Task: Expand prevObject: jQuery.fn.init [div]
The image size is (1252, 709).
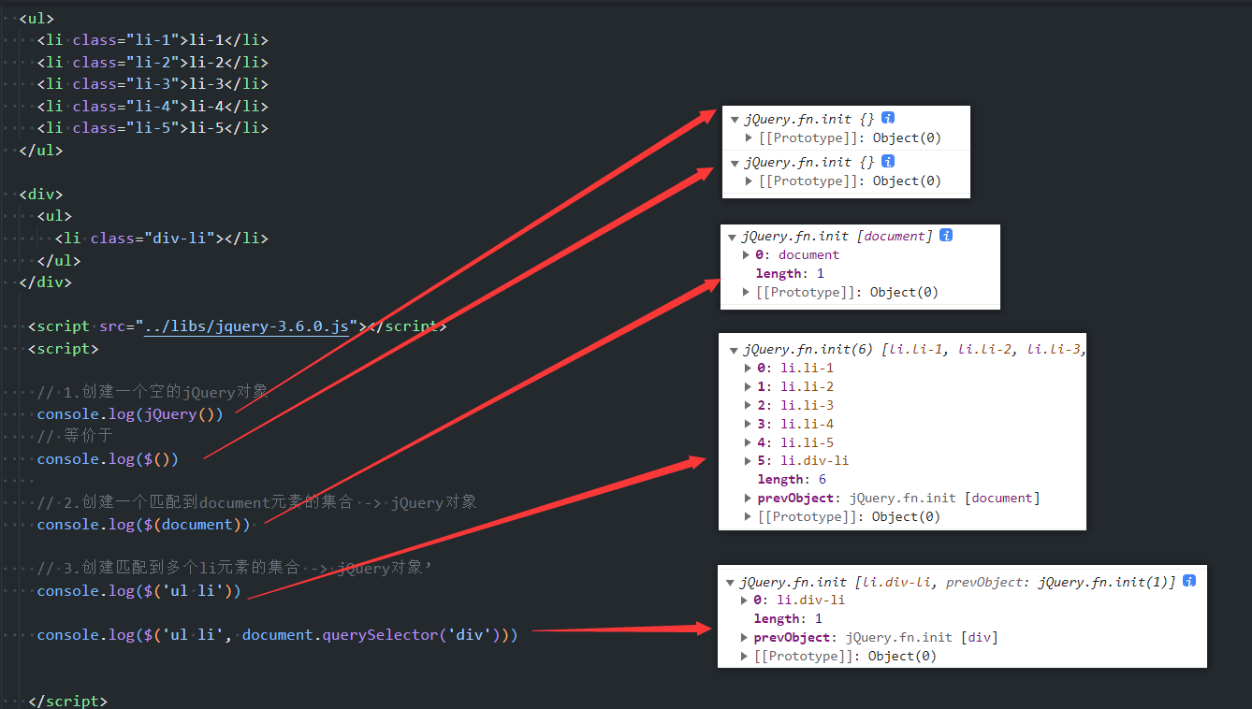Action: 744,637
